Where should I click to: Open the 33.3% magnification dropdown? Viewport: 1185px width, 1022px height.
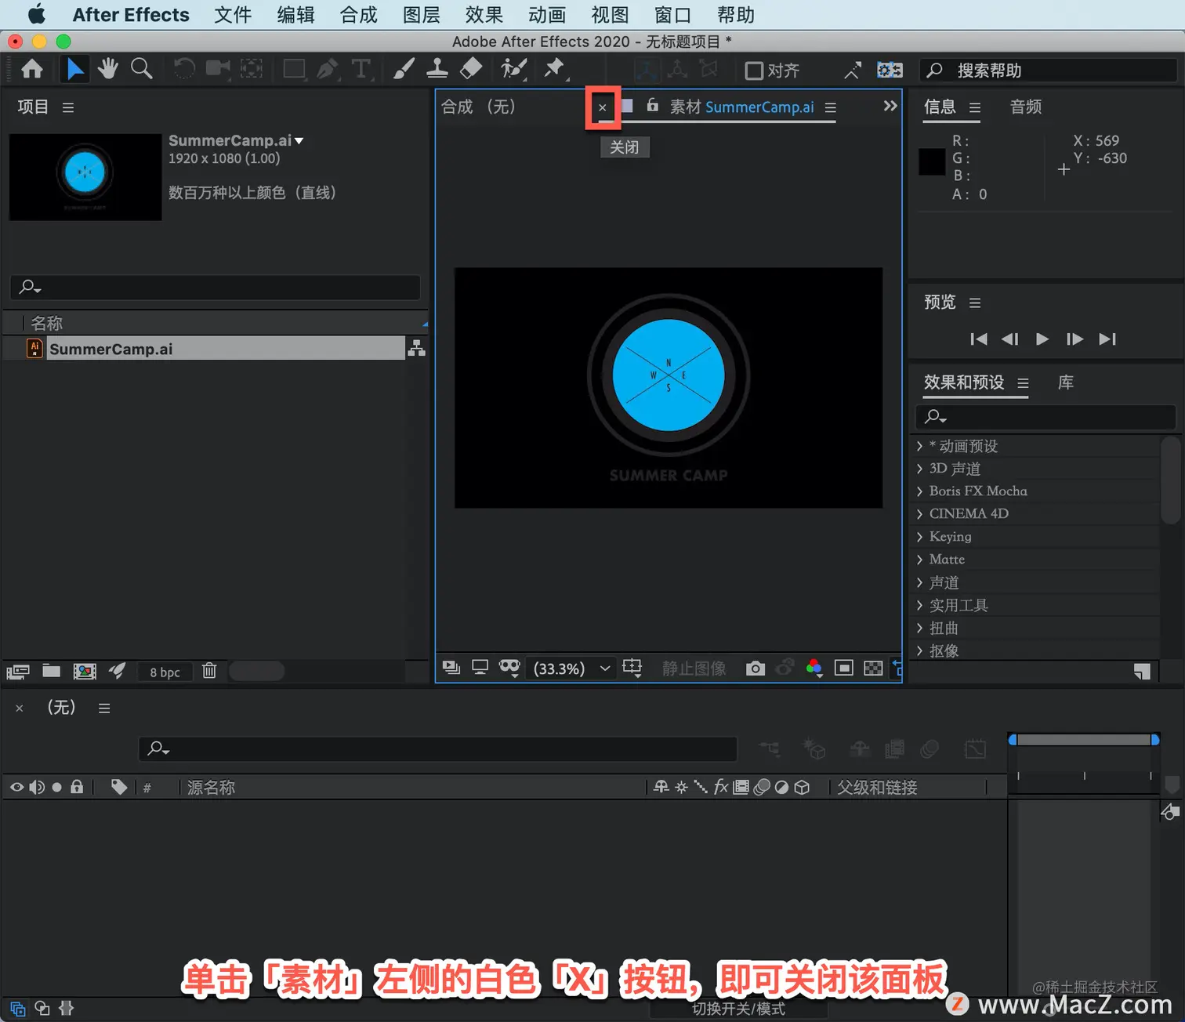tap(571, 669)
